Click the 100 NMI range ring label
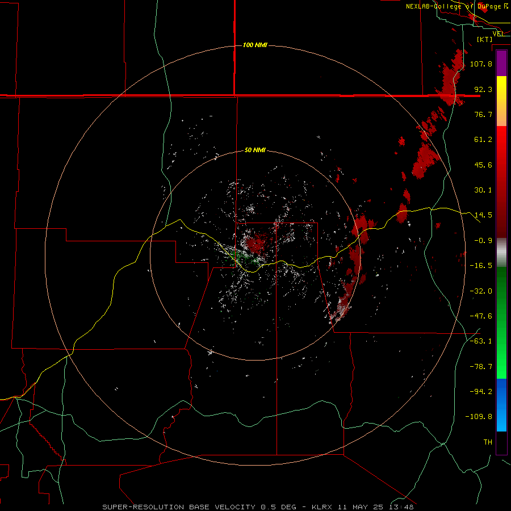 pos(255,45)
